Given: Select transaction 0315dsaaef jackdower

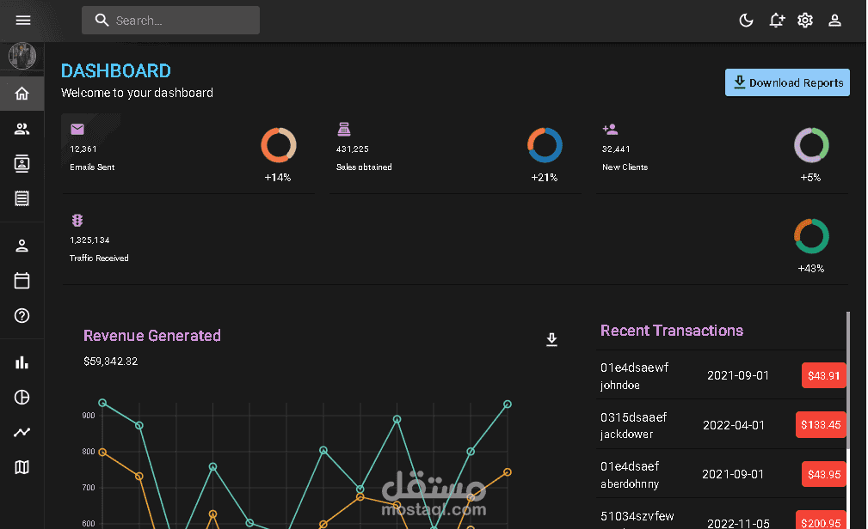Looking at the screenshot, I should (x=633, y=425).
